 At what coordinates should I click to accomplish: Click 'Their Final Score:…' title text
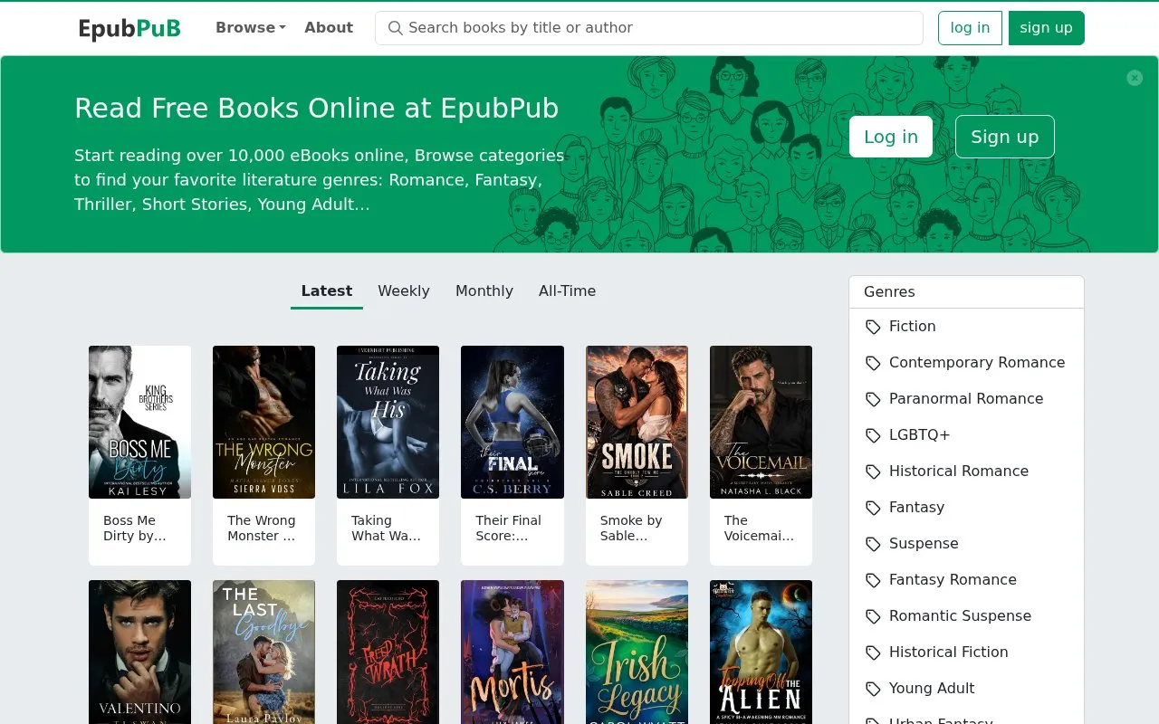509,528
